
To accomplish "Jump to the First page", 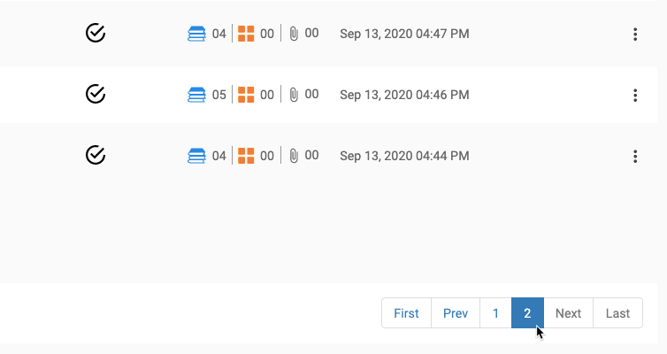I will (x=406, y=313).
